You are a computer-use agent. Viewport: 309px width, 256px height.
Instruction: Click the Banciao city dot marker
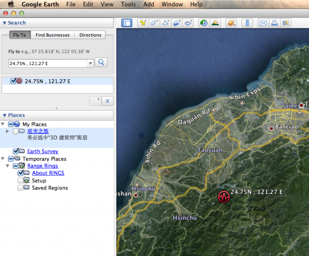click(x=271, y=128)
